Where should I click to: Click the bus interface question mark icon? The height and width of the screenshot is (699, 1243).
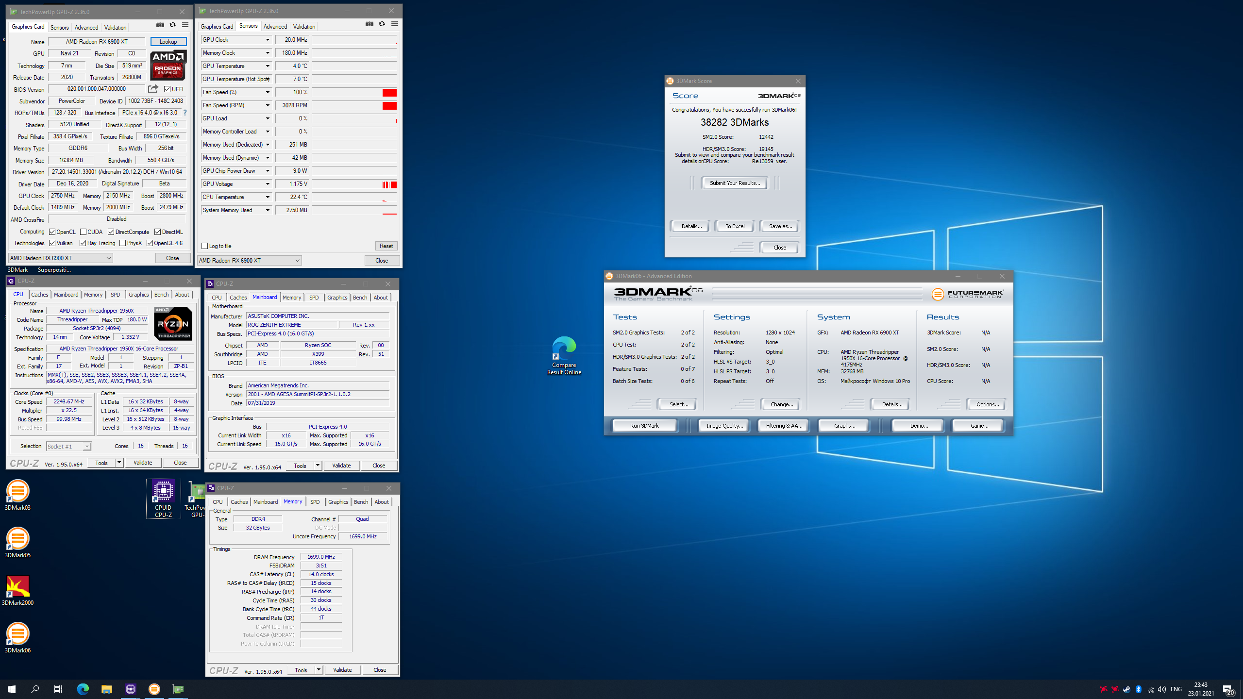click(185, 113)
